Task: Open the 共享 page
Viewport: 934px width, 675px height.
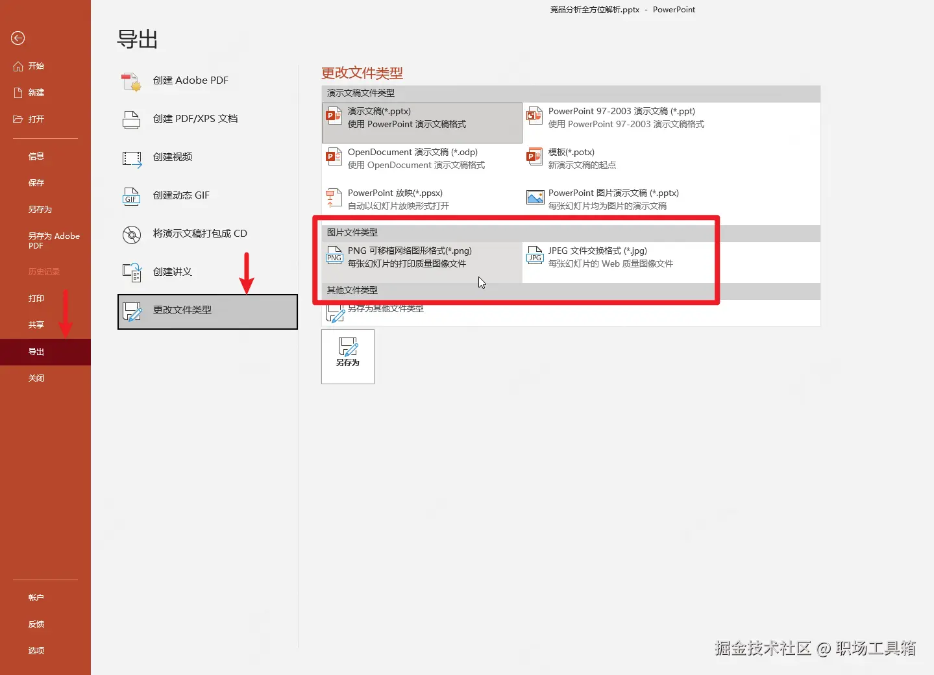Action: pos(45,325)
